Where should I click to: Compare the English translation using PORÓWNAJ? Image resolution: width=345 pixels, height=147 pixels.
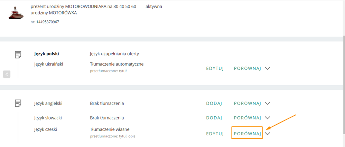tap(248, 103)
